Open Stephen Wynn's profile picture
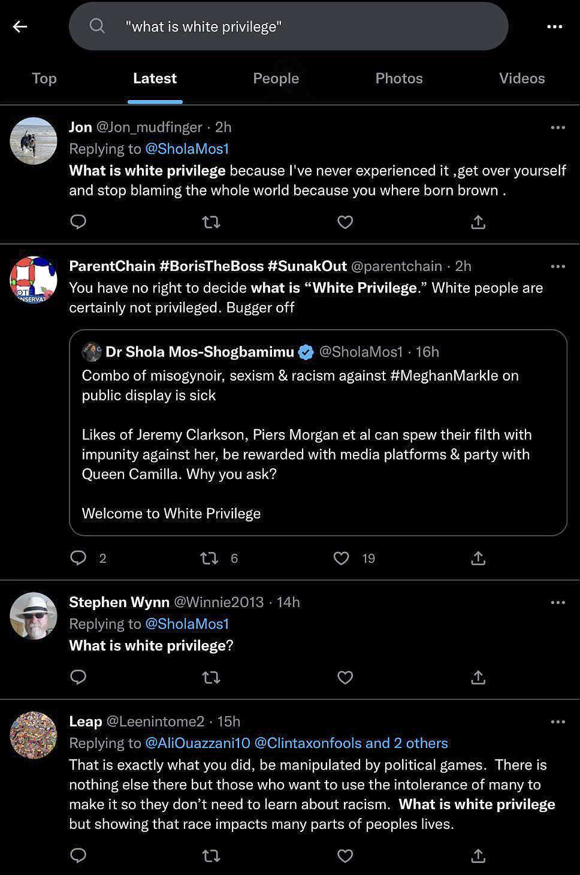The height and width of the screenshot is (875, 580). coord(34,616)
